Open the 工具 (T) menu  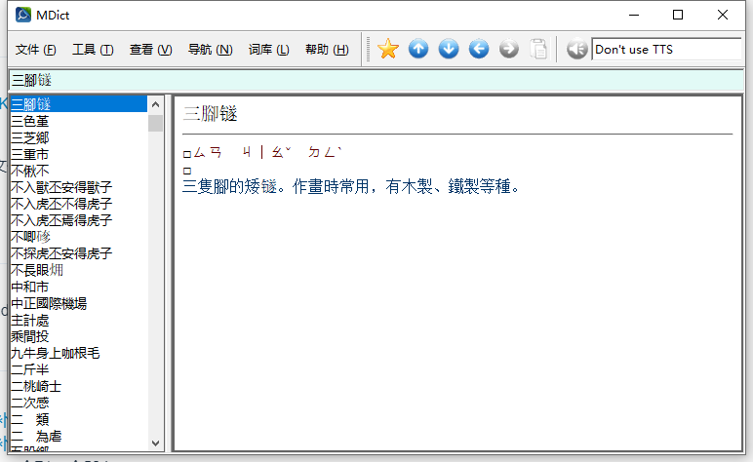pyautogui.click(x=93, y=50)
